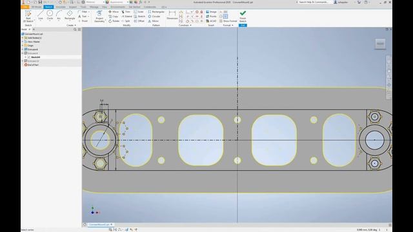Open the Home icon beside document tab

(85, 225)
